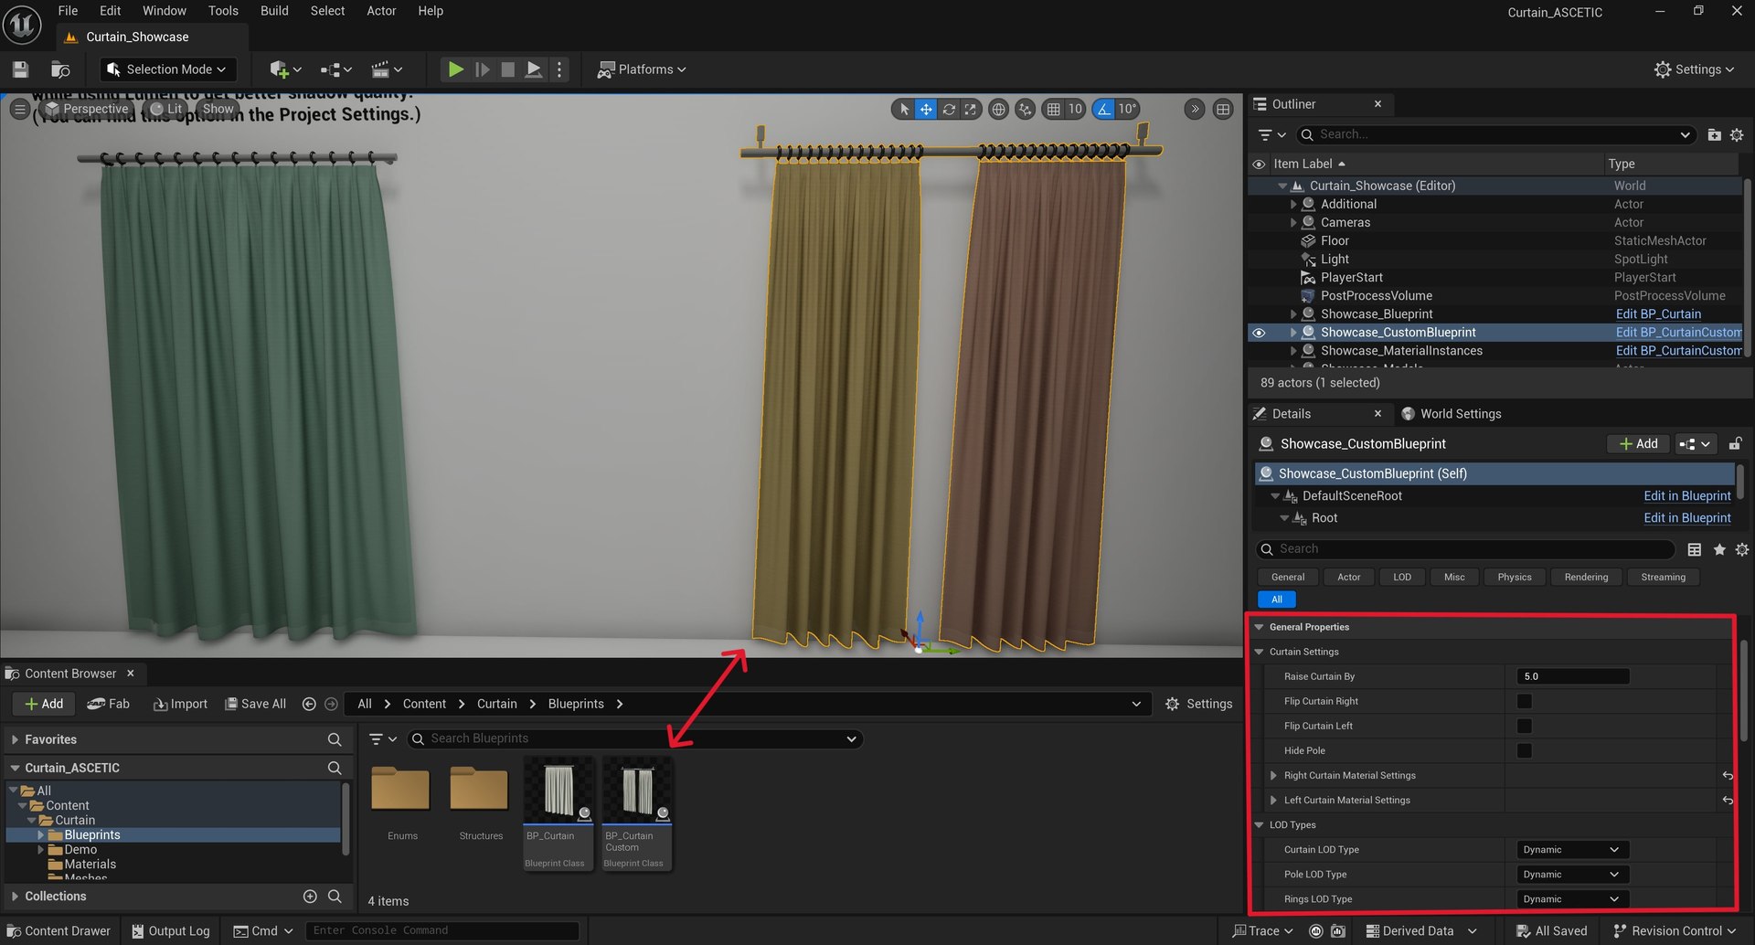Select the Floor actor in Outliner
This screenshot has height=945, width=1755.
[x=1335, y=241]
